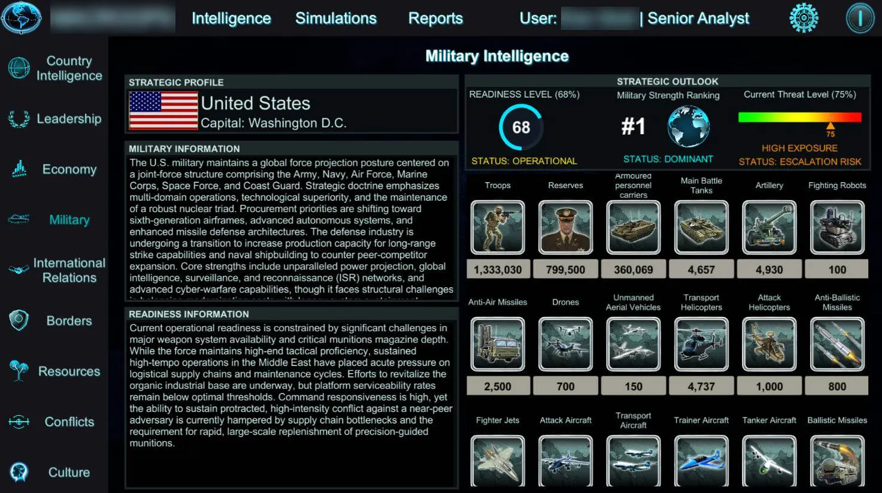Click the Unmanned Aerial Vehicles value 150

634,386
